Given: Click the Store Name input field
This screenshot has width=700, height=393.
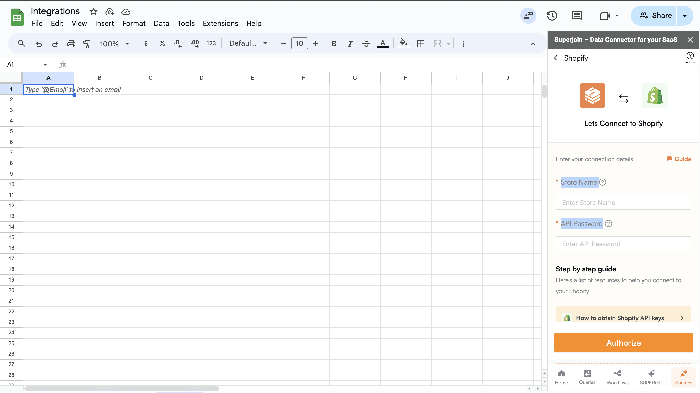Looking at the screenshot, I should 624,202.
